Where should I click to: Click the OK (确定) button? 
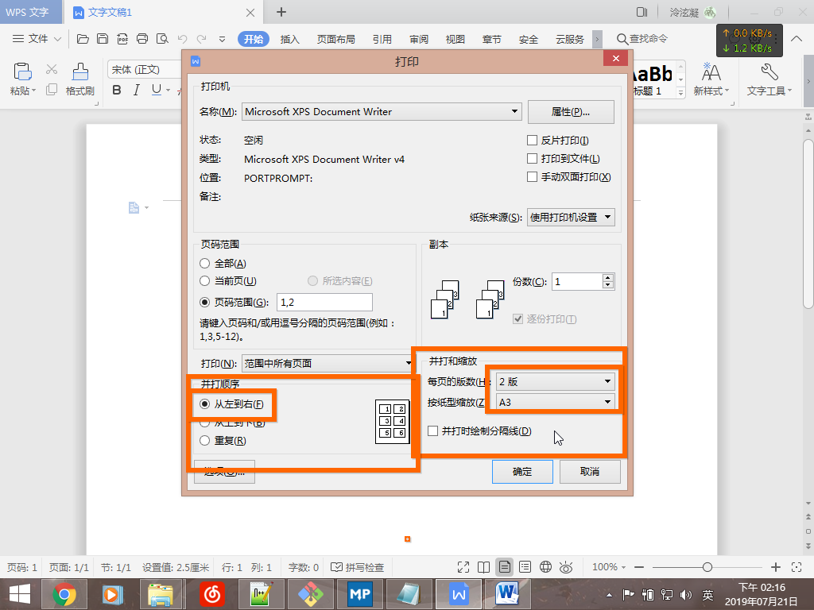[522, 472]
